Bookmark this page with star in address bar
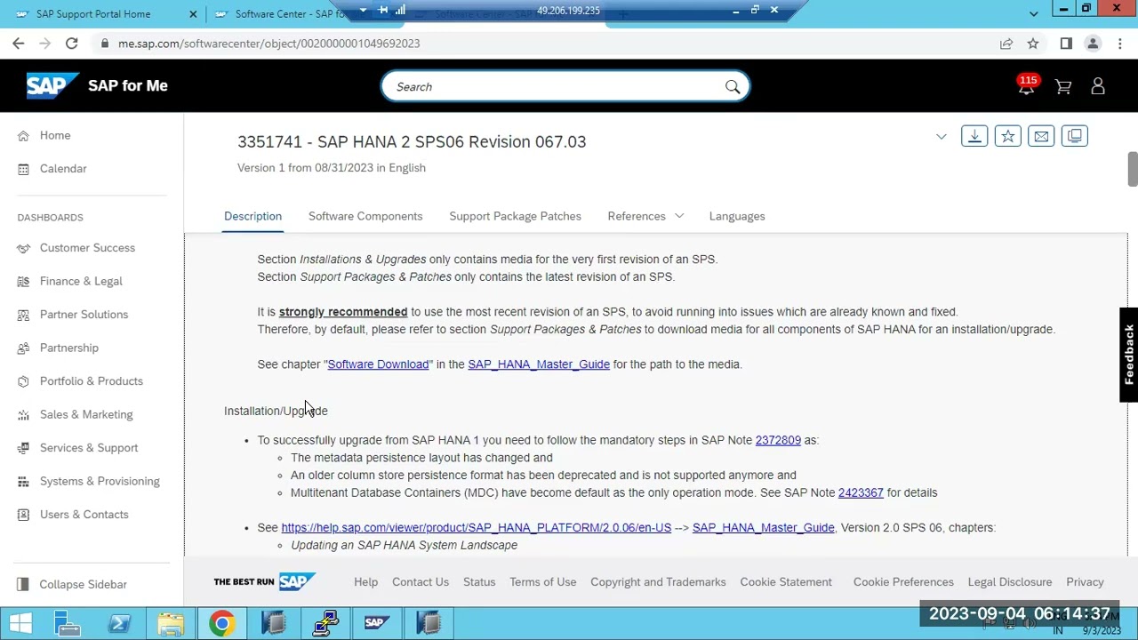 pos(1033,44)
